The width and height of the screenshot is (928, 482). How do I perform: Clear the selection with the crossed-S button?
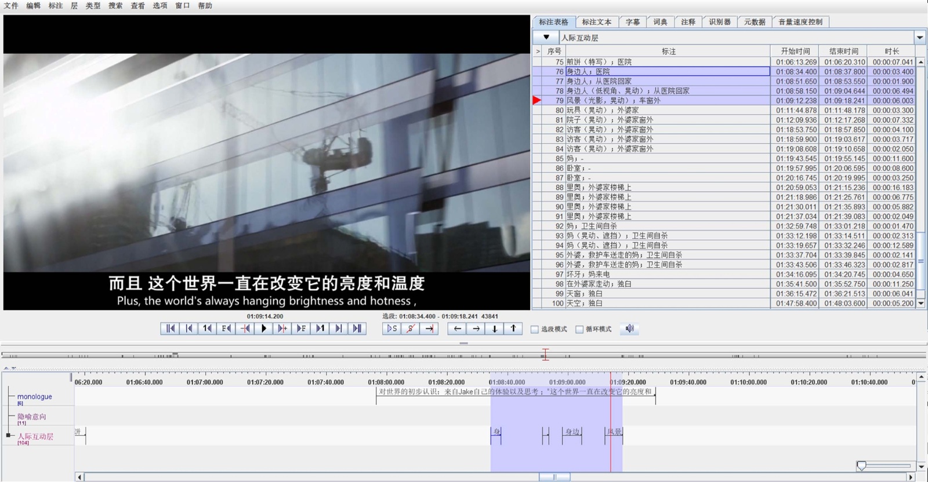(x=411, y=328)
